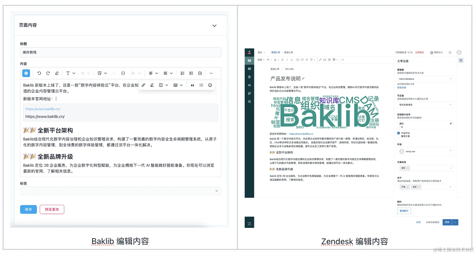Image resolution: width=476 pixels, height=254 pixels.
Task: Click the Italic icon in Zendesk editor toolbar
Action: pyautogui.click(x=287, y=60)
